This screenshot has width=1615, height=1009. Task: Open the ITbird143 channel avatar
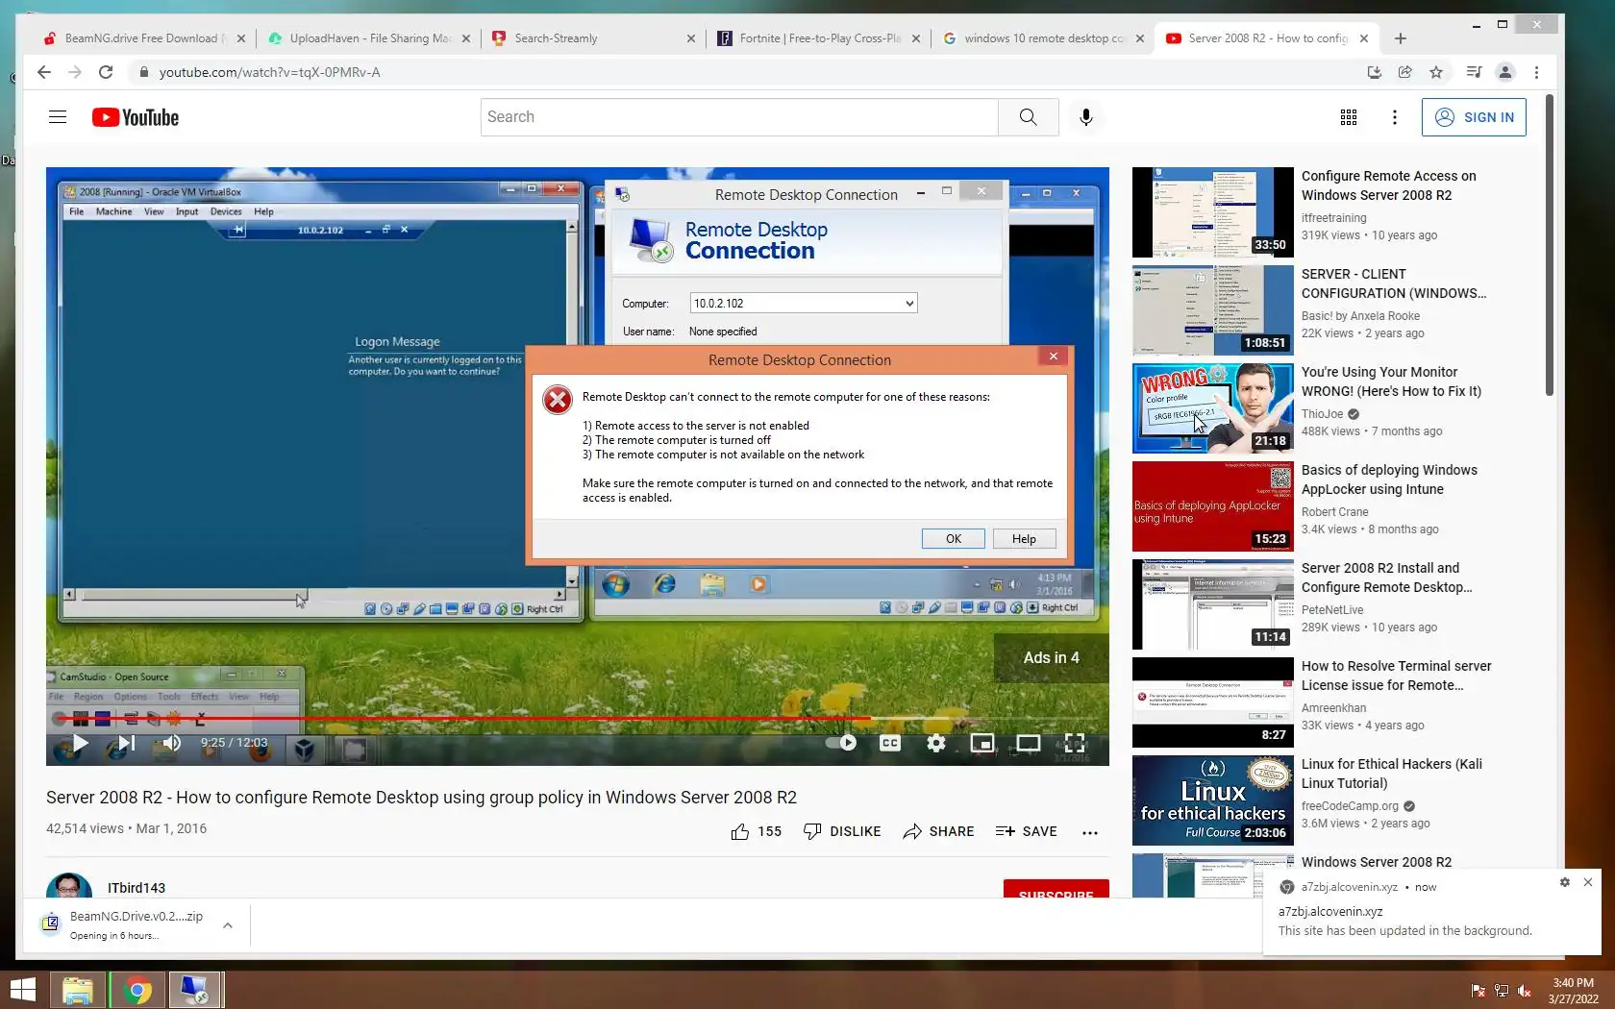(x=69, y=886)
